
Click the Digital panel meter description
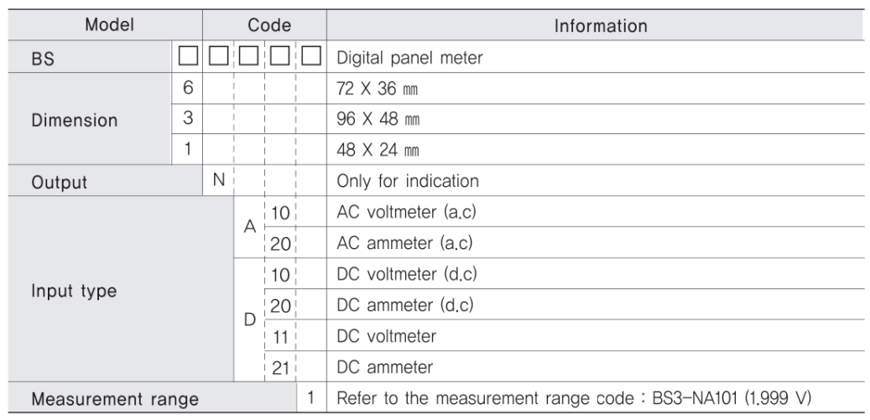point(409,58)
